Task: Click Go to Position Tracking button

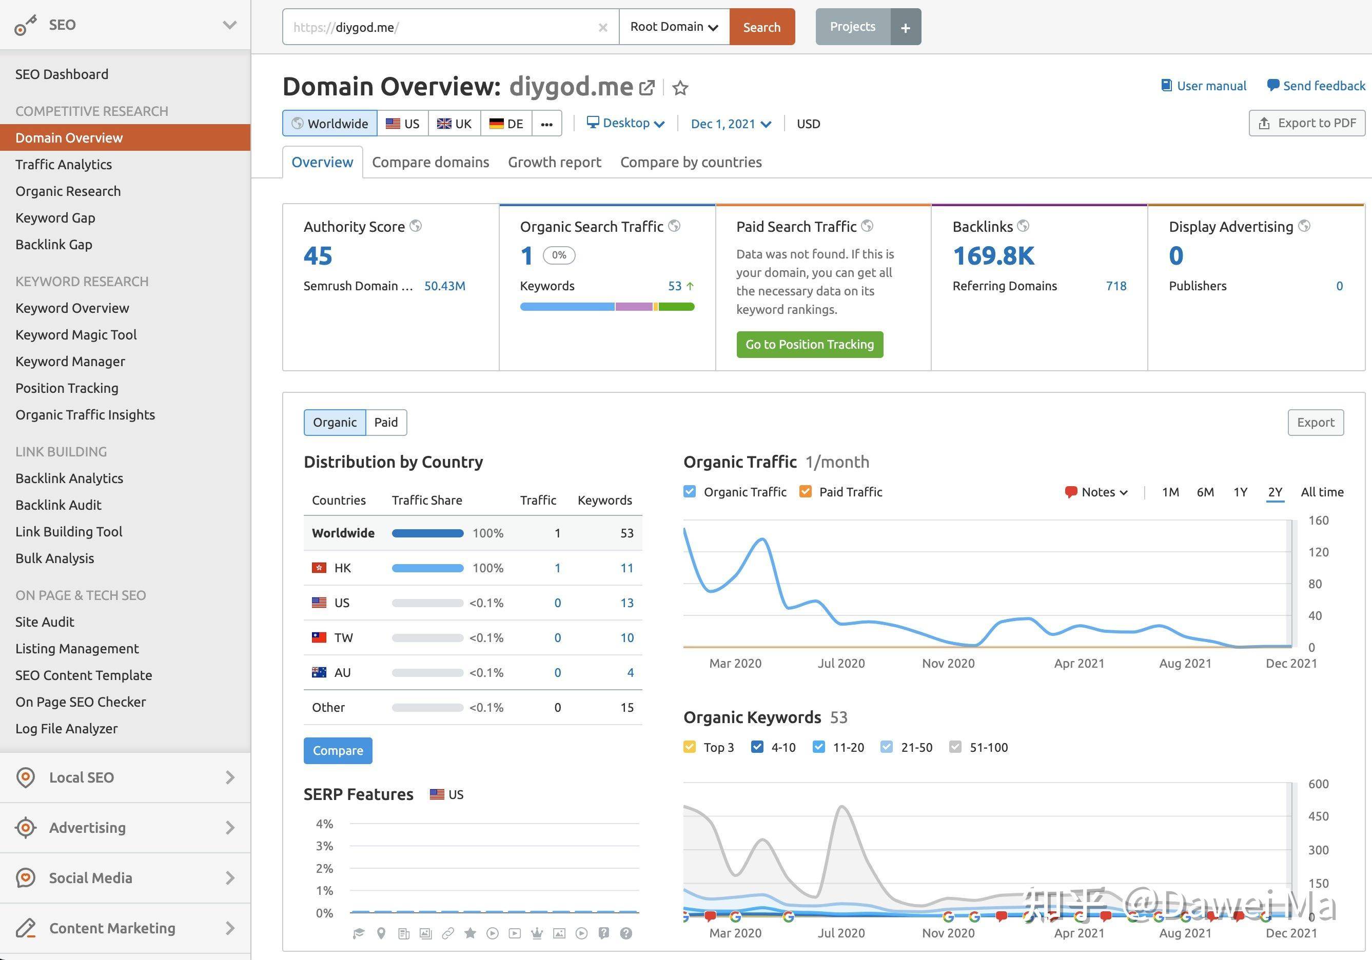Action: 810,344
